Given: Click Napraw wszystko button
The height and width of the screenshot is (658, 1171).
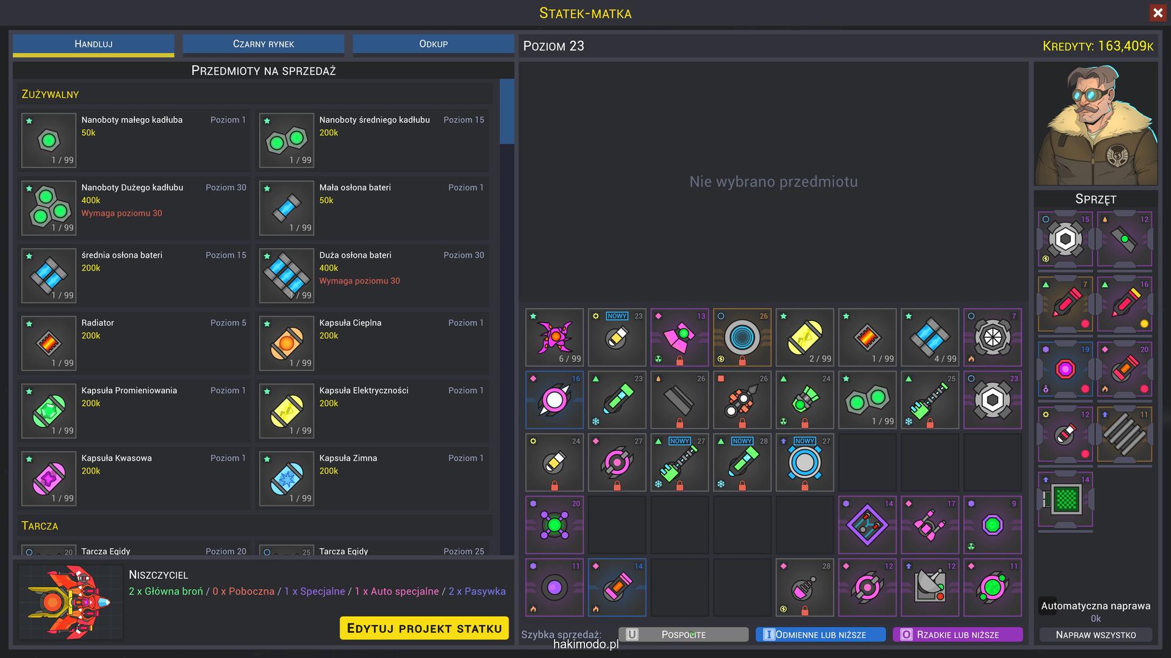Looking at the screenshot, I should click(1095, 635).
